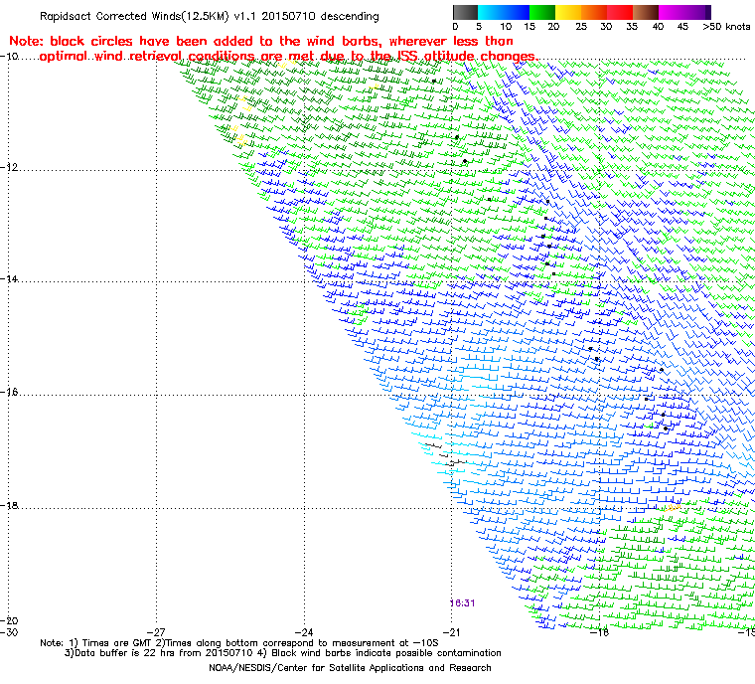Click the Rapidscat Corrected Winds title text
The height and width of the screenshot is (684, 755).
click(209, 16)
